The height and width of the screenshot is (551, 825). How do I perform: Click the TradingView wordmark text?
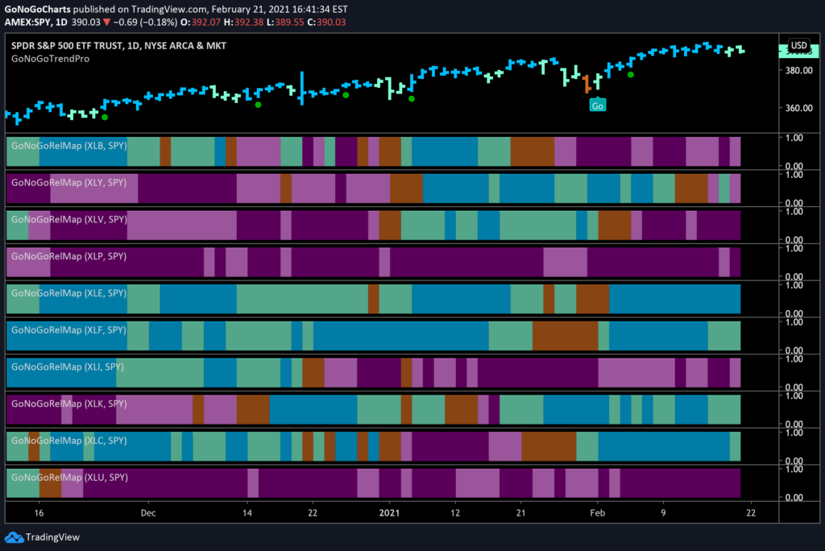click(x=52, y=537)
